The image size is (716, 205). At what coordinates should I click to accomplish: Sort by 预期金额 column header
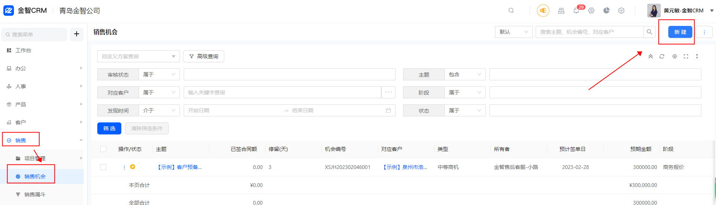click(641, 149)
